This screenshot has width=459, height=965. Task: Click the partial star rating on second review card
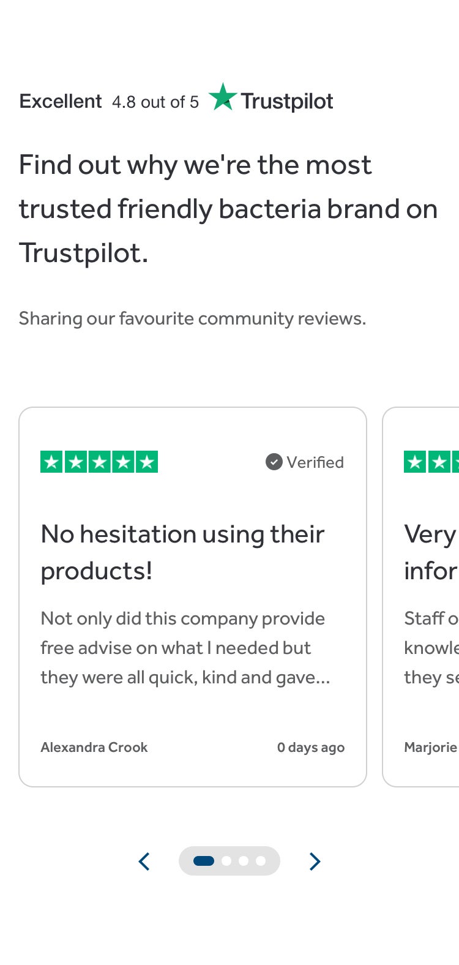431,462
